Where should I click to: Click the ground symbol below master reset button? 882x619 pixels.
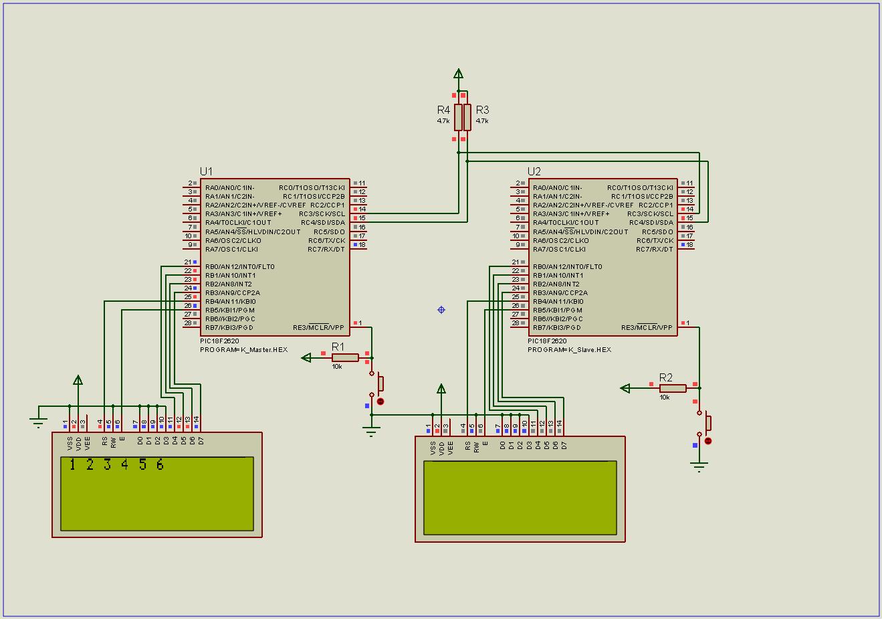[372, 431]
